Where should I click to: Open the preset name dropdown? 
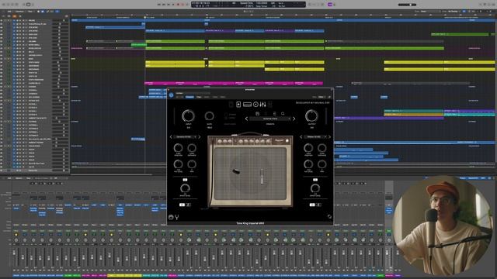pyautogui.click(x=270, y=119)
